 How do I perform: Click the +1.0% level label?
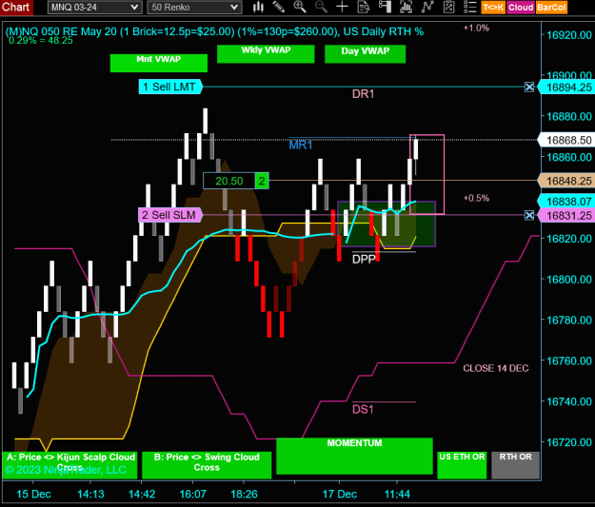pos(476,29)
